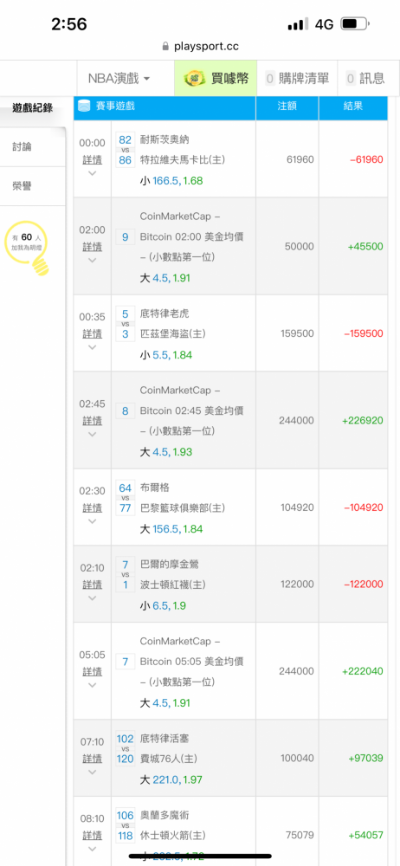
Task: Click result box 7 for Bitcoin 05:05
Action: 126,662
